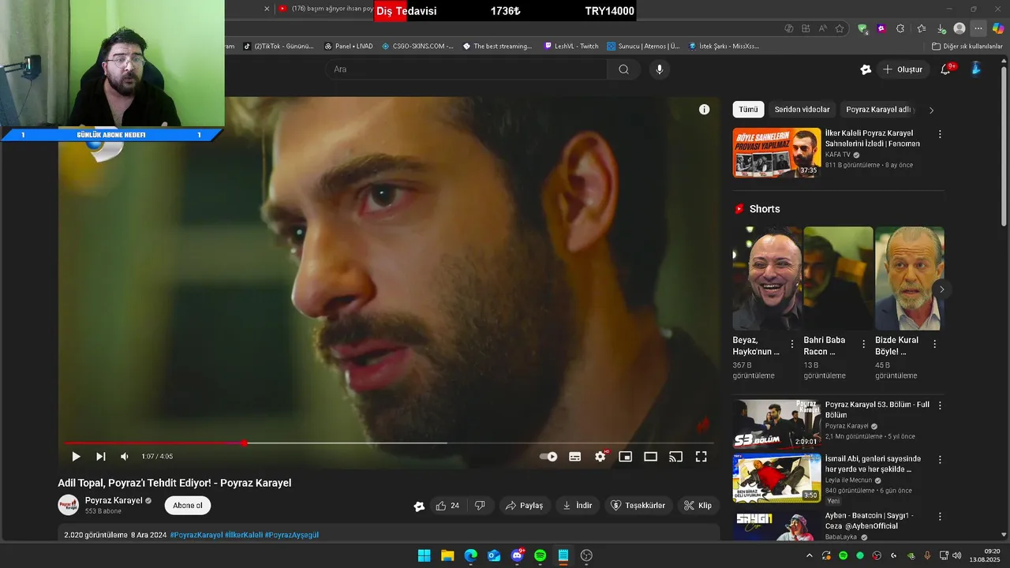Image resolution: width=1010 pixels, height=568 pixels.
Task: Open the Panel • LIVAD bookmark
Action: tap(348, 47)
